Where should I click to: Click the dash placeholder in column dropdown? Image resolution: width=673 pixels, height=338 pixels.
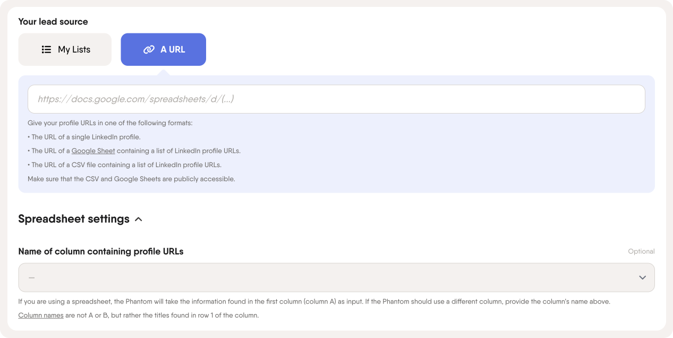[31, 278]
